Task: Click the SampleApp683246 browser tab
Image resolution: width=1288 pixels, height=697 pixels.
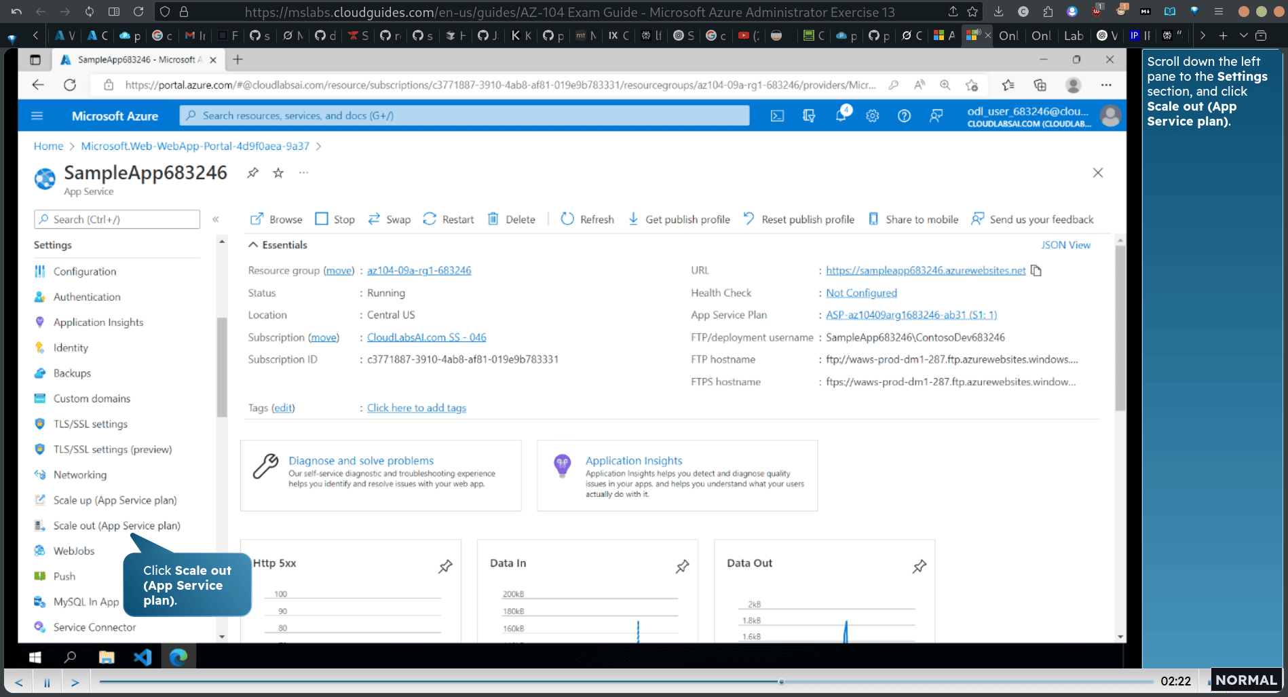Action: (x=138, y=60)
